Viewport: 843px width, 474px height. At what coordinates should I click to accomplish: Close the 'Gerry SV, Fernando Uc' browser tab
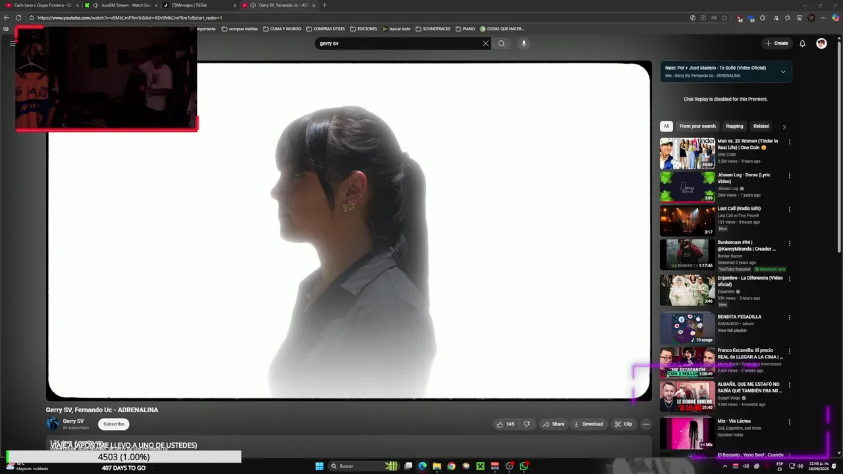click(x=313, y=5)
